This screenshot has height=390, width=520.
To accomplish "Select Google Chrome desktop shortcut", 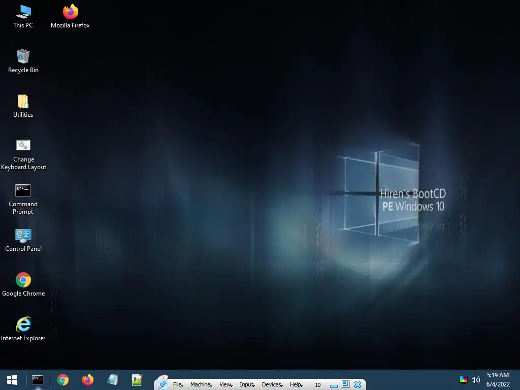I will pos(23,284).
